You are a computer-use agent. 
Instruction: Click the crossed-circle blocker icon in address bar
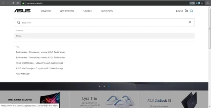click(x=192, y=3)
